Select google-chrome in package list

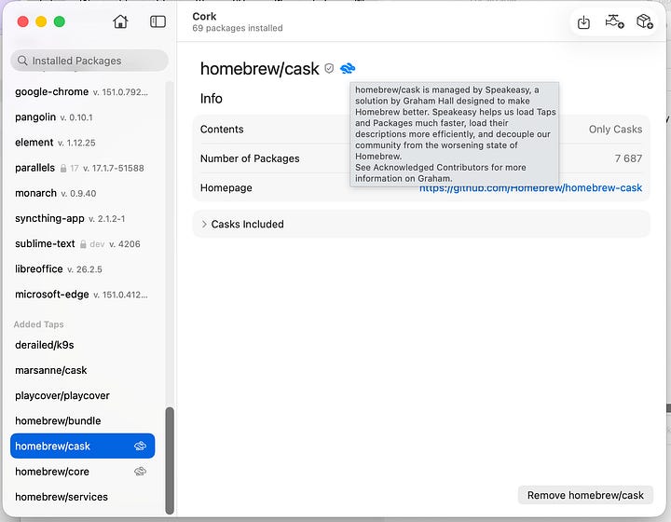82,91
